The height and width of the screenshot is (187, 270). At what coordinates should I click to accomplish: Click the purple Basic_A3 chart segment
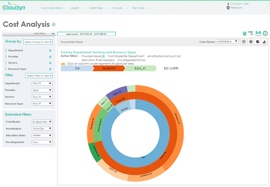(117, 93)
